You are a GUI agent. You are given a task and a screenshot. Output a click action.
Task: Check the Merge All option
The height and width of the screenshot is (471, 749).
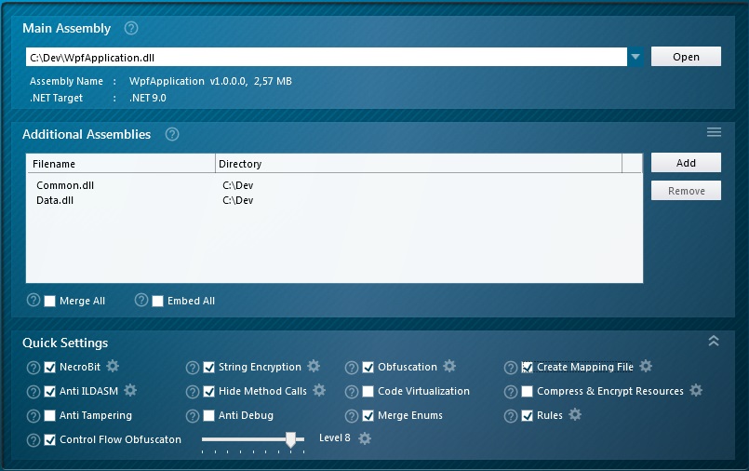[x=50, y=301]
